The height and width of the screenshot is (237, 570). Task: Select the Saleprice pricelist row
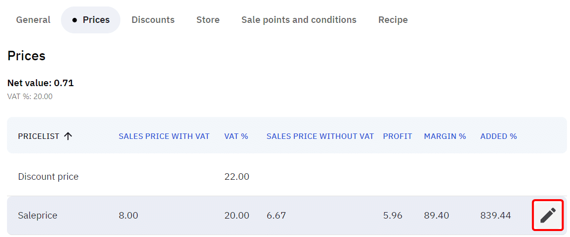37,216
